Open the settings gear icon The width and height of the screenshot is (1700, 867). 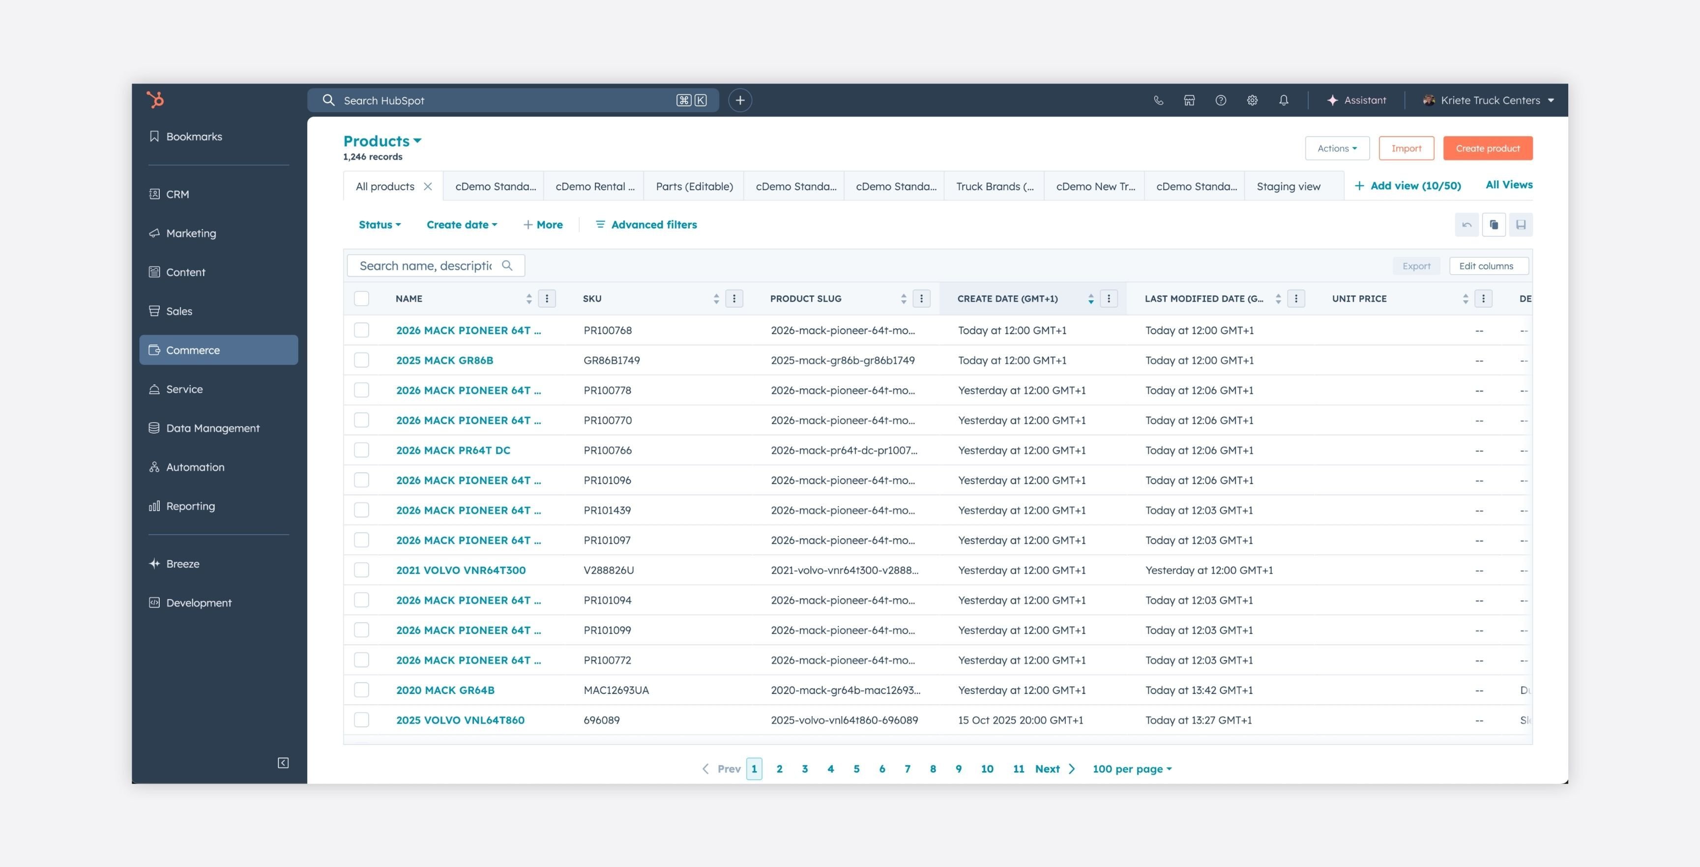(x=1252, y=100)
